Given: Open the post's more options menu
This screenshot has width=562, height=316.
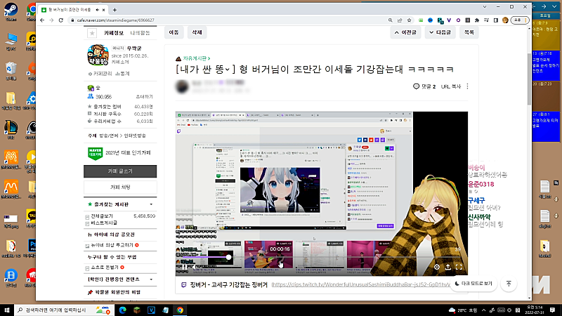Looking at the screenshot, I should pyautogui.click(x=467, y=86).
